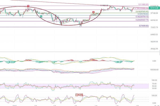This screenshot has height=106, width=160.
Task: Select the 0(74508.00) Fibonacci base label
Action: pyautogui.click(x=144, y=26)
